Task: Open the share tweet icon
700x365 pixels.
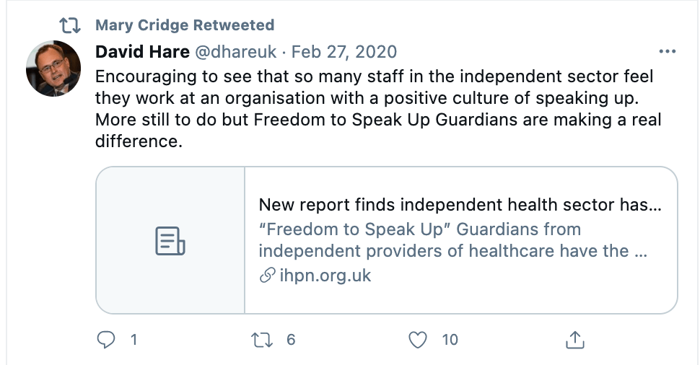Action: pos(574,339)
